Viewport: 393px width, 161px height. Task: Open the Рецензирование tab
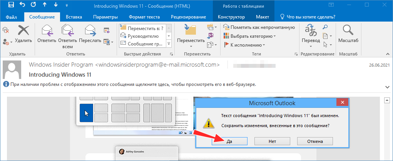189,17
